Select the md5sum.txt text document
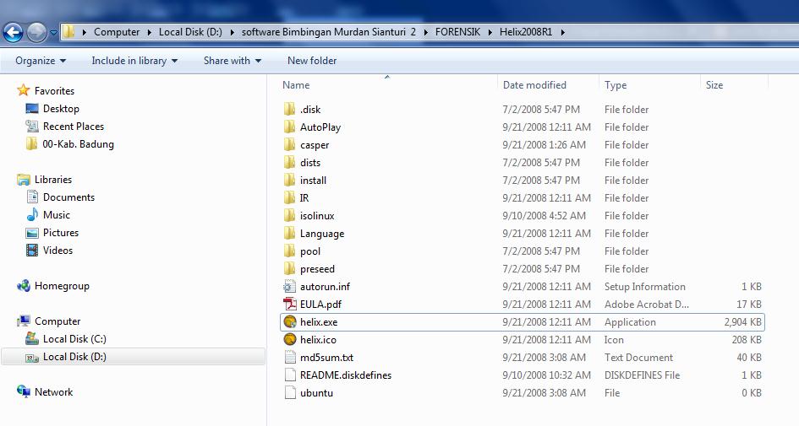Viewport: 799px width, 426px height. (326, 358)
